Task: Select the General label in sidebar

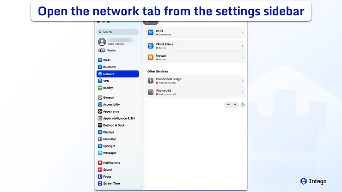Action: [108, 98]
